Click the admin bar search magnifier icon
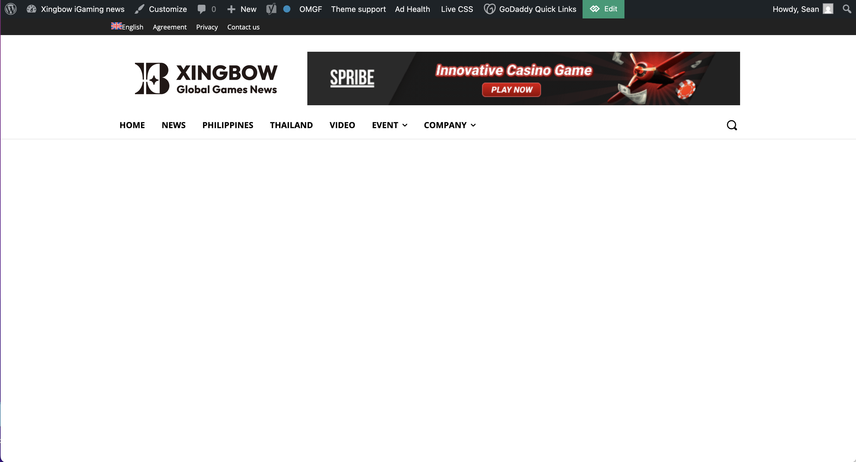The width and height of the screenshot is (856, 462). (x=847, y=9)
